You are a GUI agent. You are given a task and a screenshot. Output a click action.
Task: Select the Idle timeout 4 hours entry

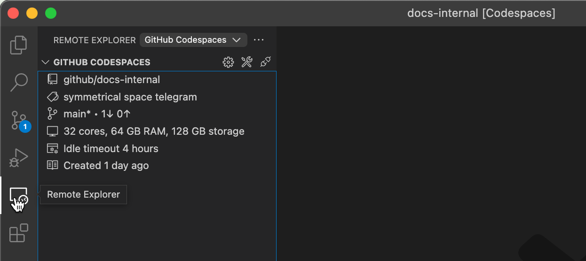click(111, 149)
